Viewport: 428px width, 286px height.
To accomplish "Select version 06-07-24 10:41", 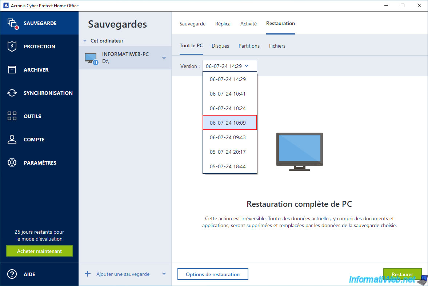I will (229, 94).
